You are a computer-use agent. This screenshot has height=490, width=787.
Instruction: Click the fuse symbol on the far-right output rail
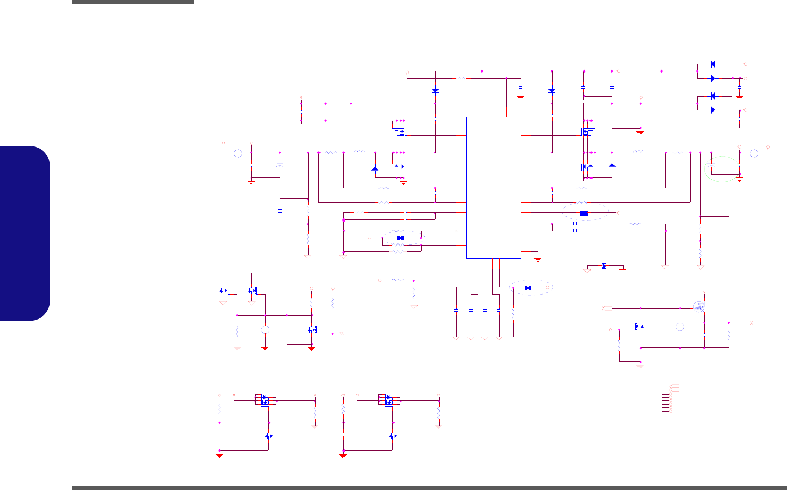[x=754, y=153]
